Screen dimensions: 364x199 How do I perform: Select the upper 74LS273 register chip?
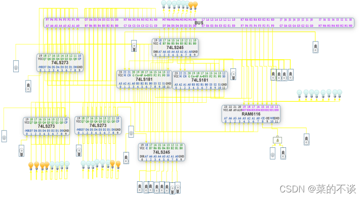click(60, 63)
